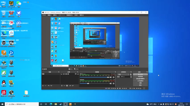Click the first button in the Controls panel
This screenshot has height=106, width=190.
pyautogui.click(x=140, y=74)
